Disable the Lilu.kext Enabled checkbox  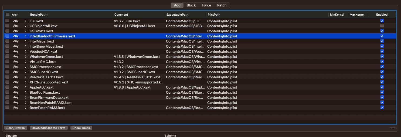coord(382,21)
